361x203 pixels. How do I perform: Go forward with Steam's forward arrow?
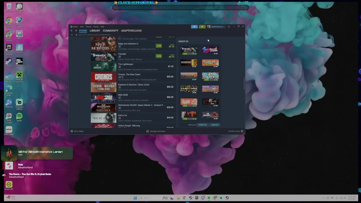76,31
